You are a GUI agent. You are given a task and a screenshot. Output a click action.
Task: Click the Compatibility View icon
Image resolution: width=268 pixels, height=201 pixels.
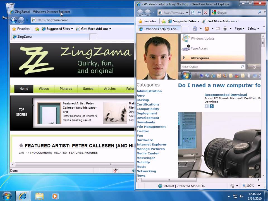point(193,13)
